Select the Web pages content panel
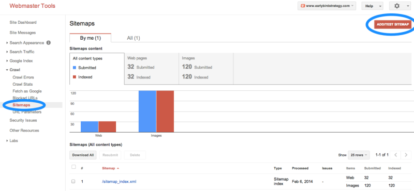This screenshot has height=191, width=414. tap(152, 69)
